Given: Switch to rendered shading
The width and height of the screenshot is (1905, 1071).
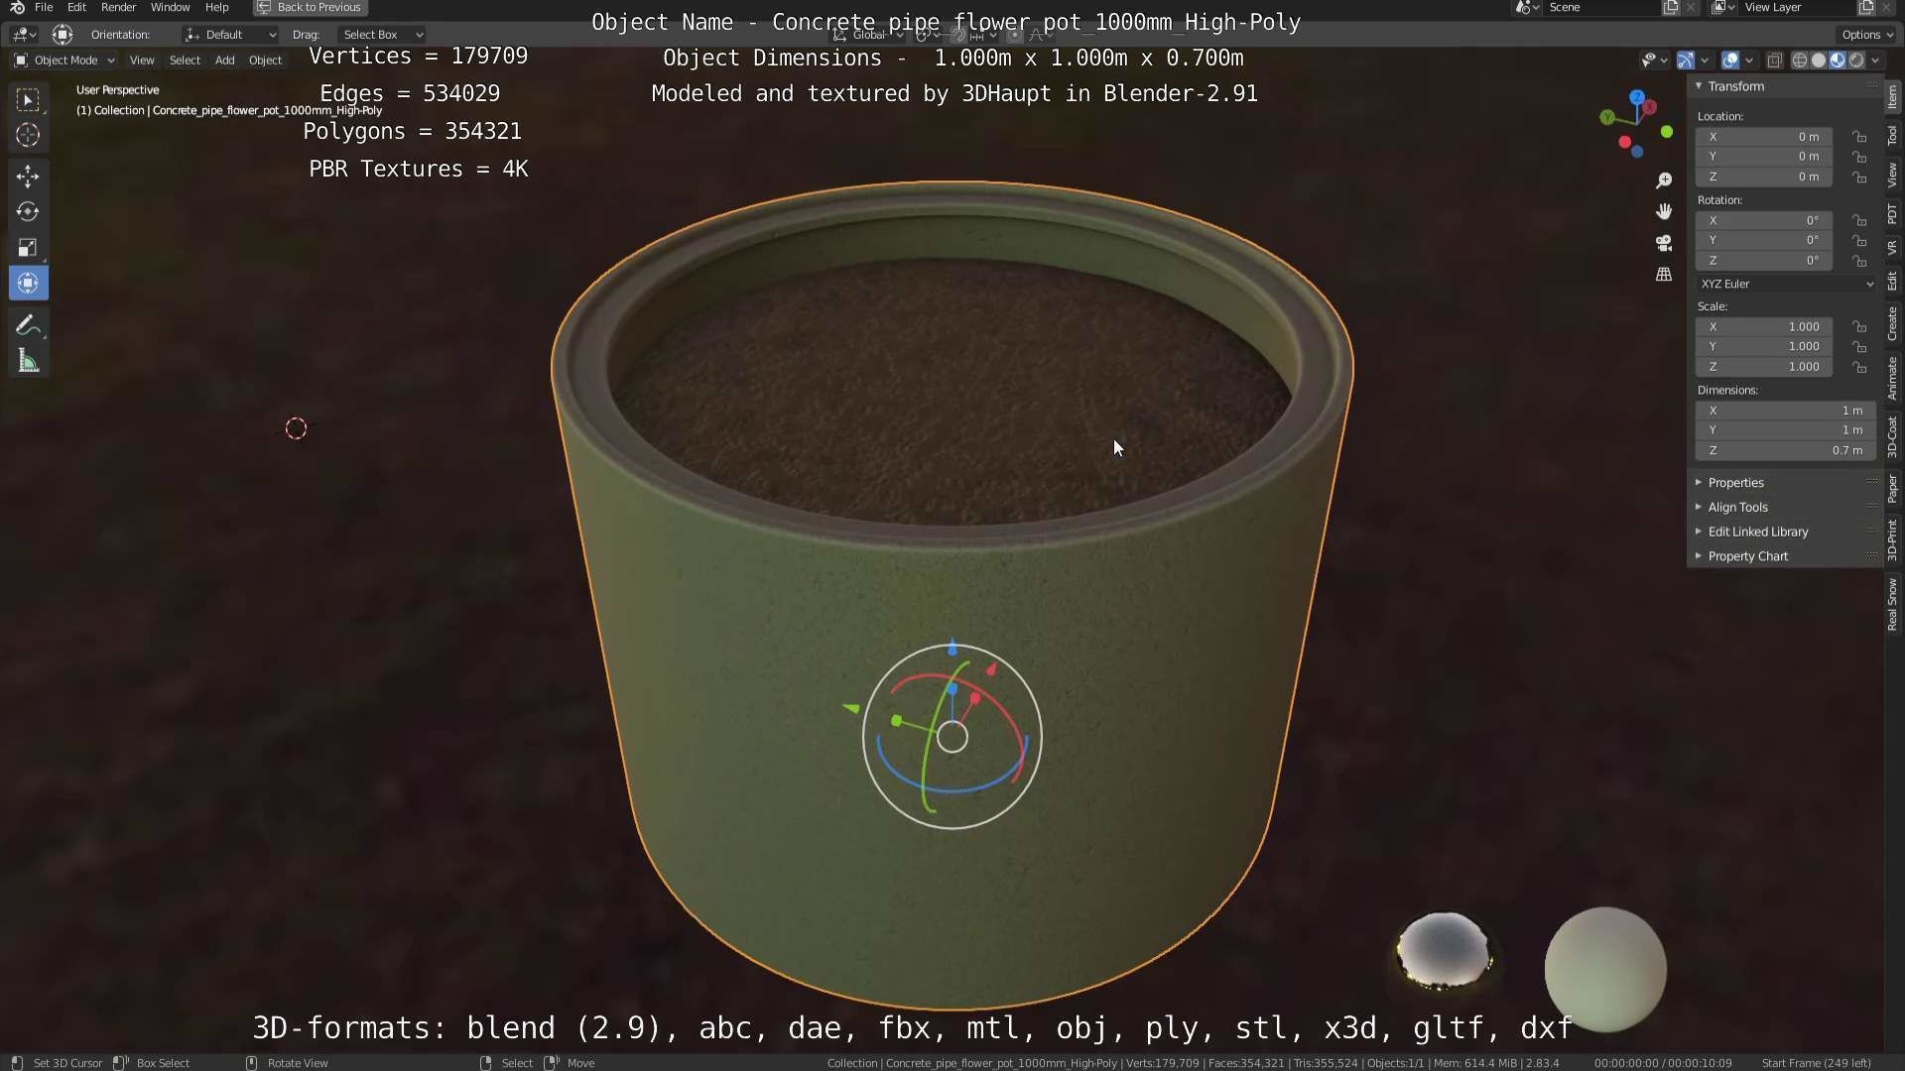Looking at the screenshot, I should (x=1856, y=60).
